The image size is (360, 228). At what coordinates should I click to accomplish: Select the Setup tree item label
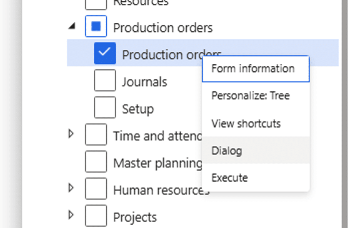[137, 109]
